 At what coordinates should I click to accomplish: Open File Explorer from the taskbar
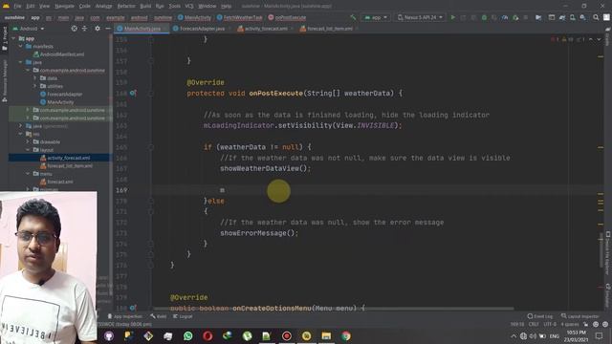tap(326, 335)
